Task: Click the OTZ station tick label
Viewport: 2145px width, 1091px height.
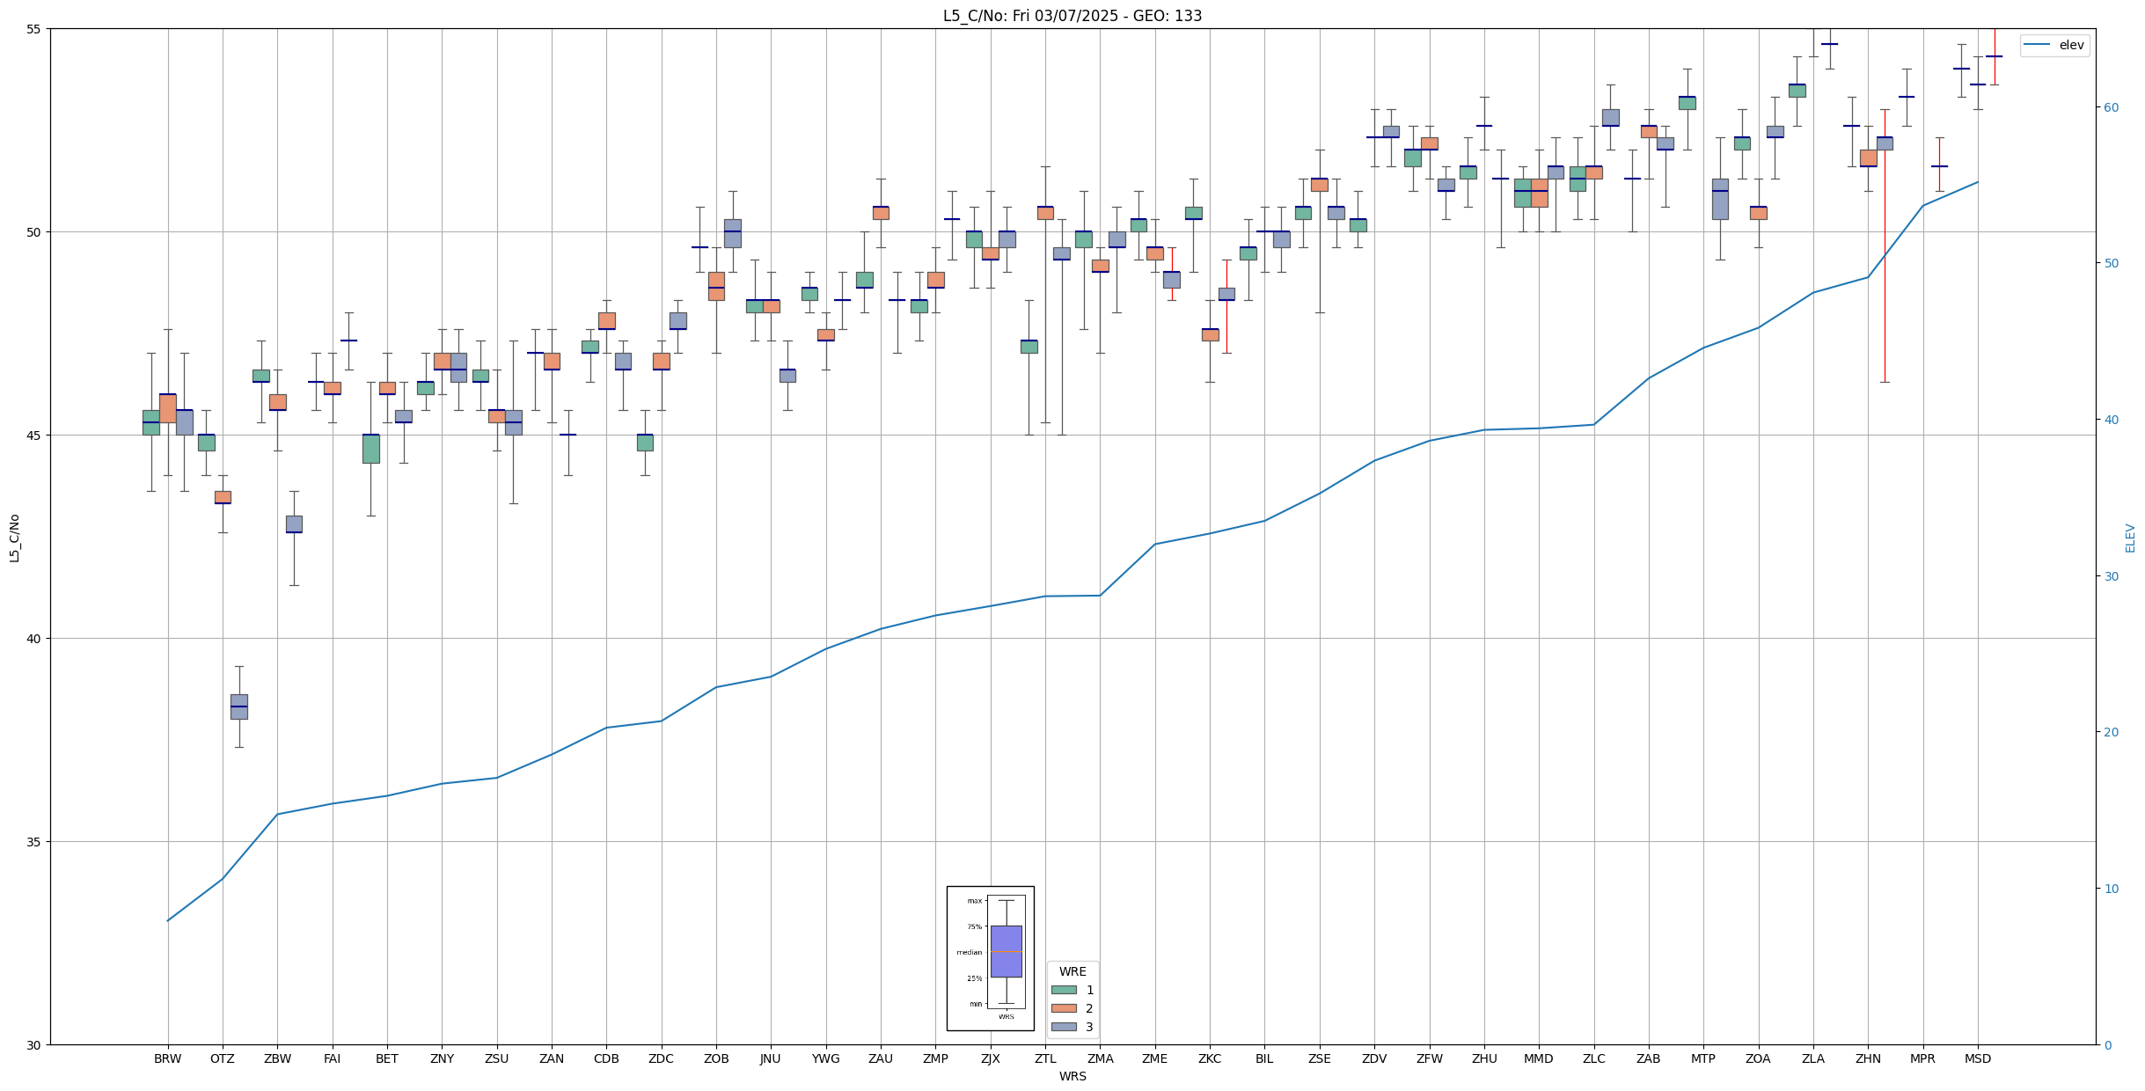Action: 222,1058
